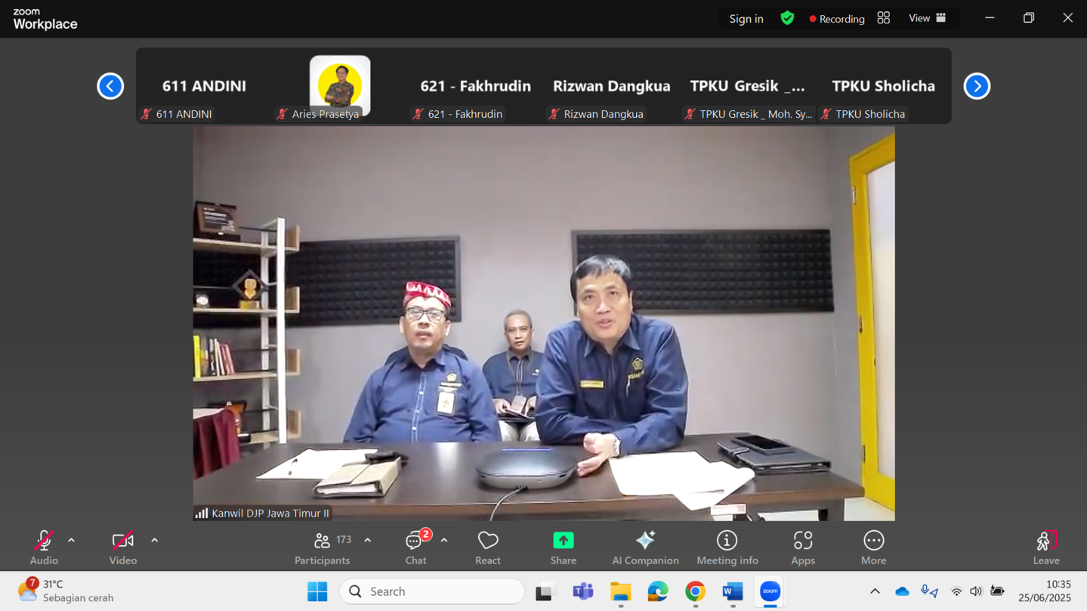Expand the Chat options arrow
The height and width of the screenshot is (611, 1087).
click(x=444, y=541)
